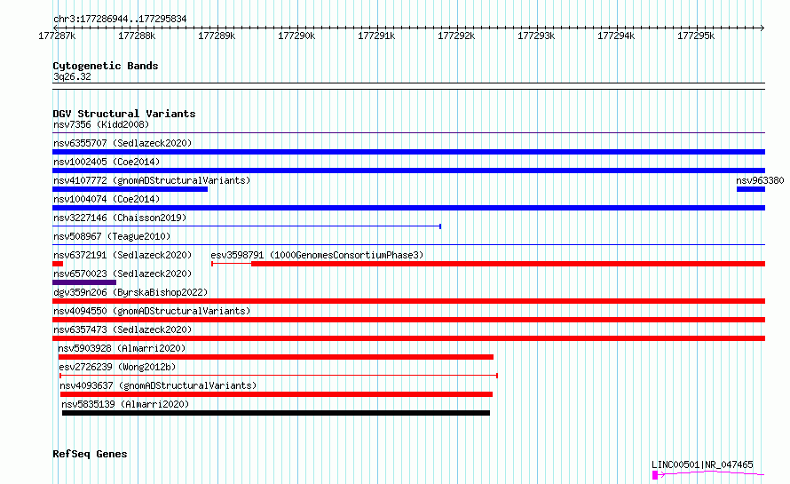Screen dimensions: 790x484
Task: Click the 177293k ruler tick label
Action: tap(536, 36)
